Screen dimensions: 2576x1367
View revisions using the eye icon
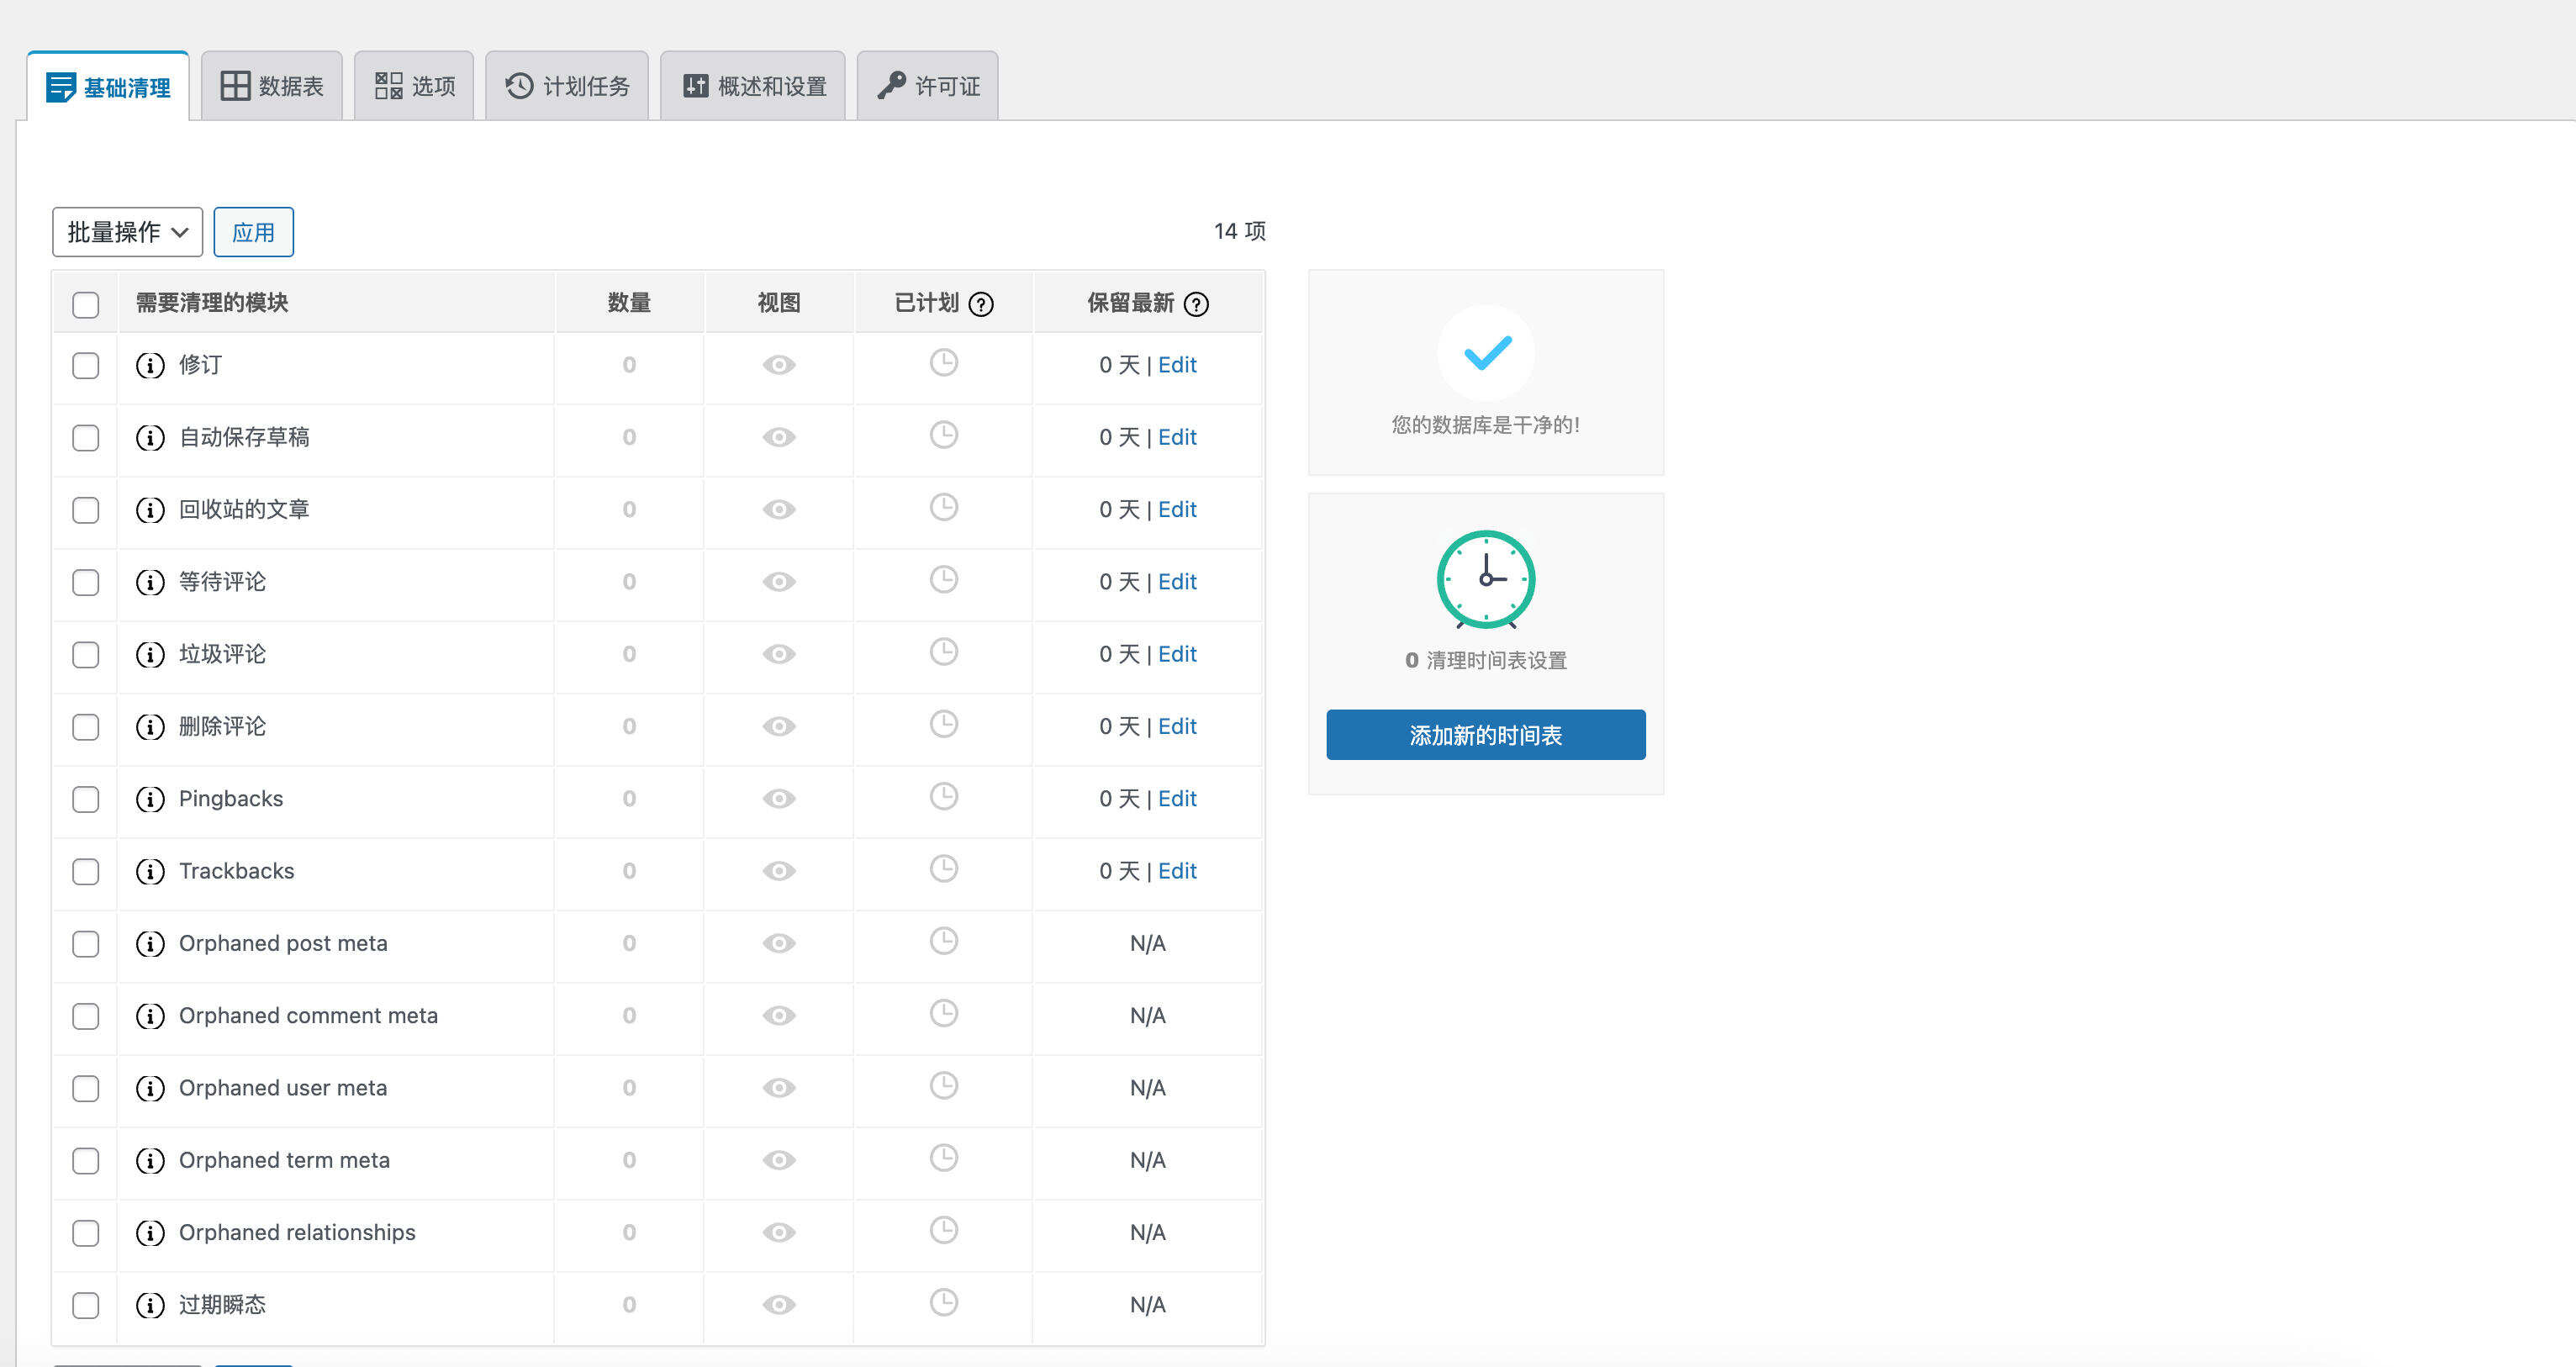[778, 365]
